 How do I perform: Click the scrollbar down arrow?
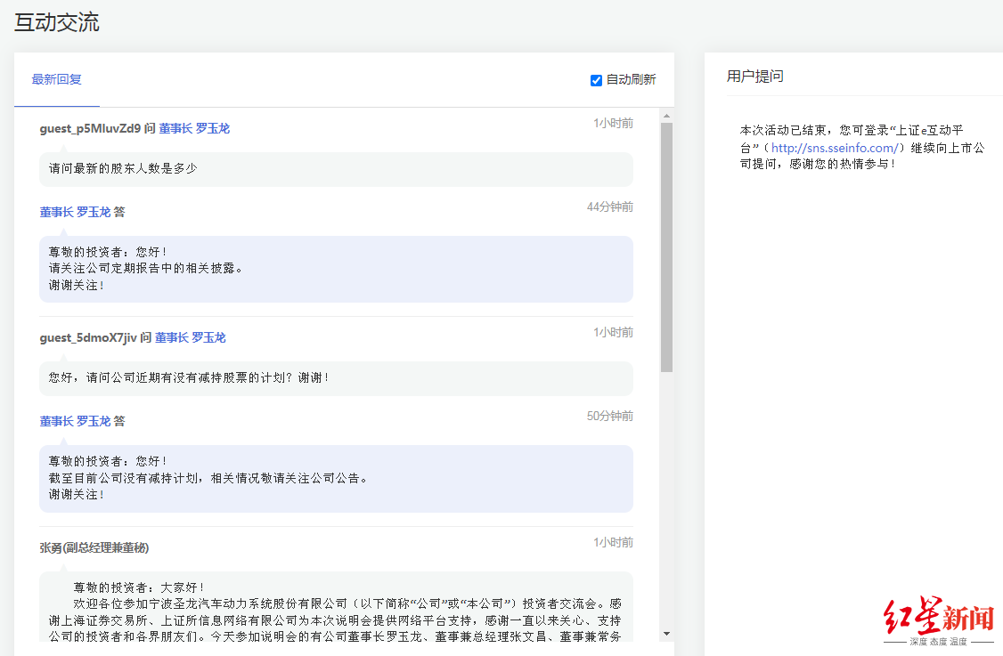click(x=666, y=633)
